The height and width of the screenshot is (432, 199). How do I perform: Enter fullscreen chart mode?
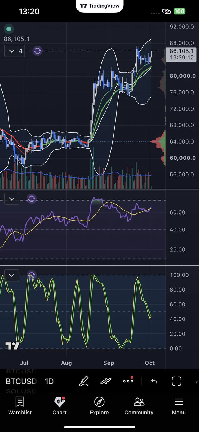pos(176,381)
